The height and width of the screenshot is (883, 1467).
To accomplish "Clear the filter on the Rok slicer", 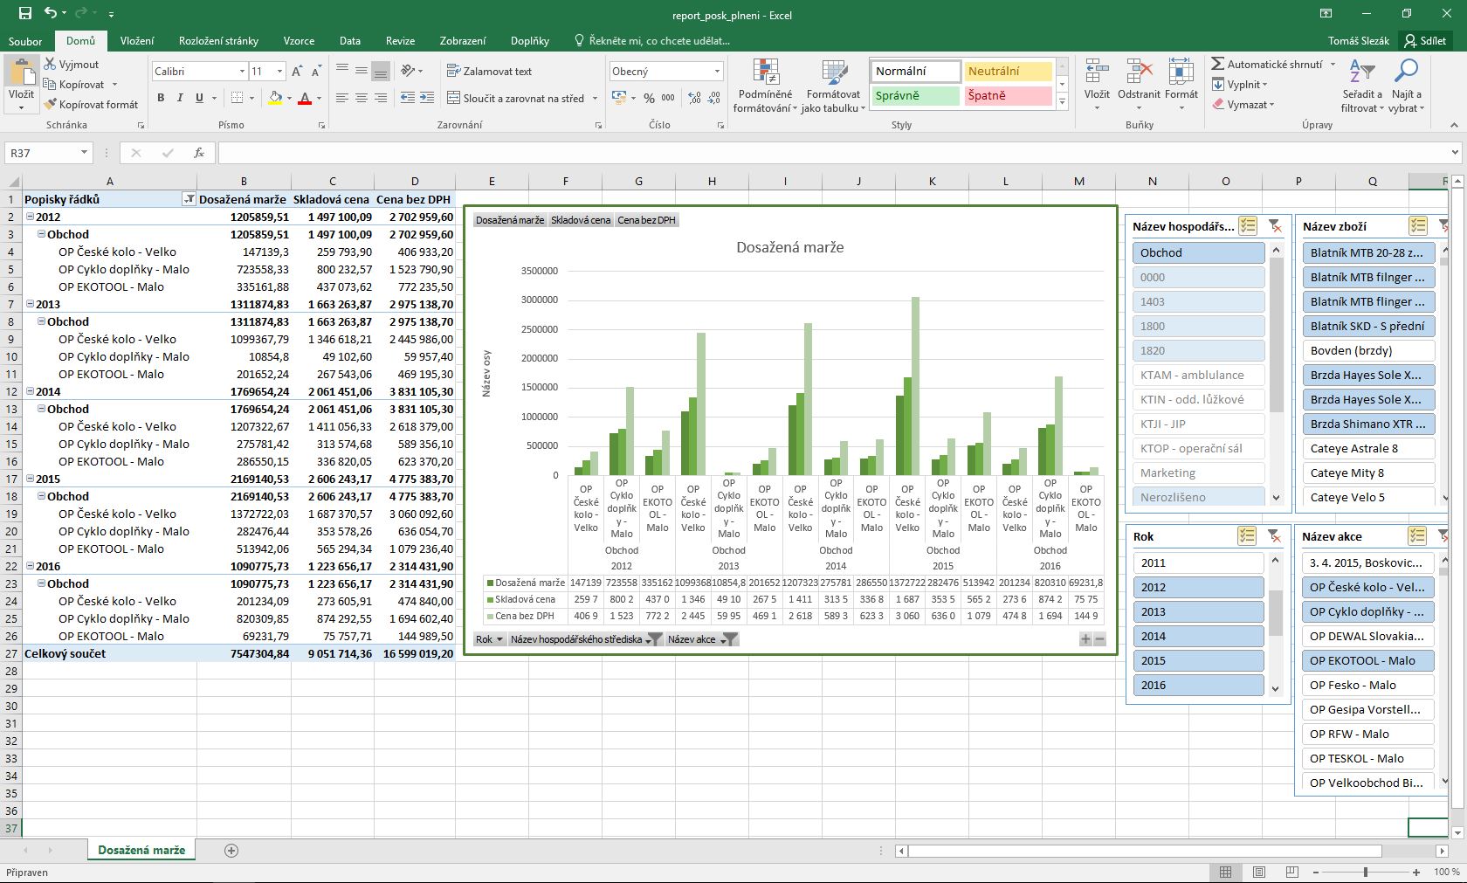I will pos(1274,536).
